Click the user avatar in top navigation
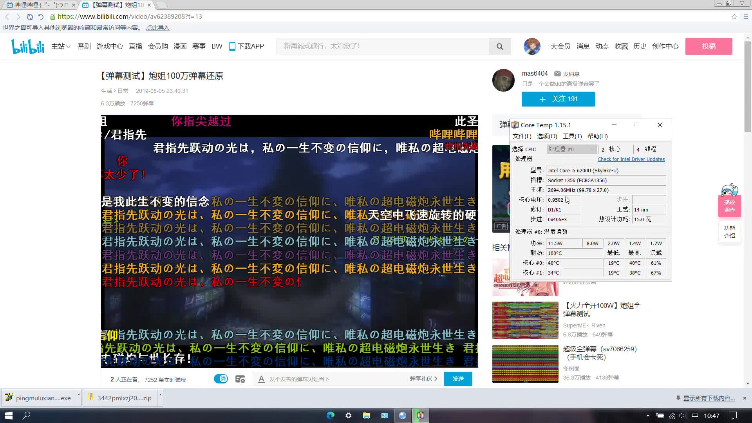This screenshot has height=423, width=752. 531,46
